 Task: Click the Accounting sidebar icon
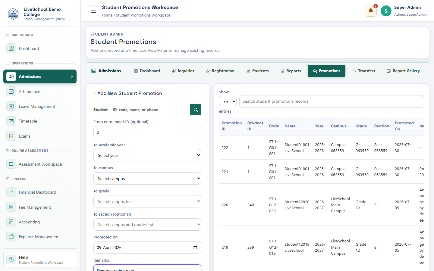(x=11, y=222)
